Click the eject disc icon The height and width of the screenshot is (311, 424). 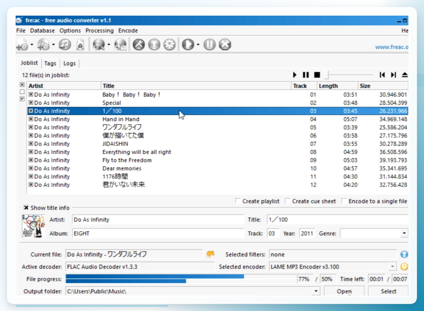coord(405,75)
